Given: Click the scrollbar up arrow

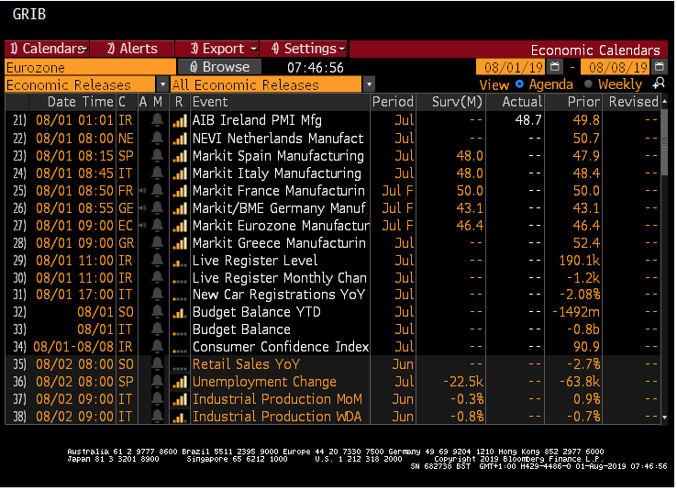Looking at the screenshot, I should [664, 101].
